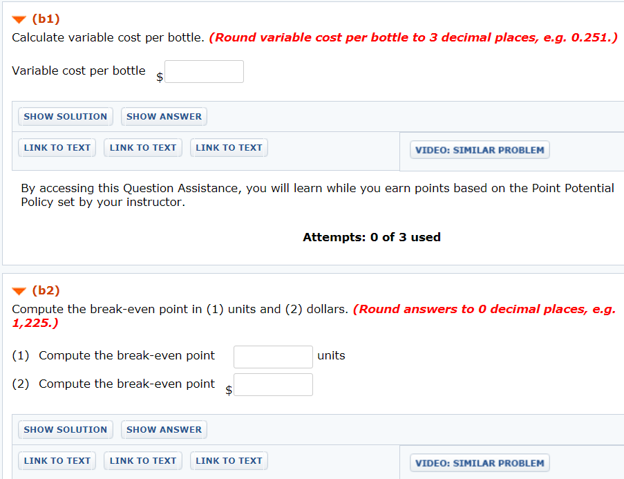624x479 pixels.
Task: Click the Attempts: 0 of 3 used text
Action: (371, 238)
